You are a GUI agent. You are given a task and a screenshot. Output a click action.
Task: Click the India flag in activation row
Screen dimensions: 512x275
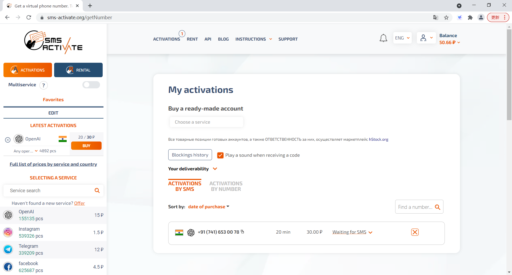[179, 233]
